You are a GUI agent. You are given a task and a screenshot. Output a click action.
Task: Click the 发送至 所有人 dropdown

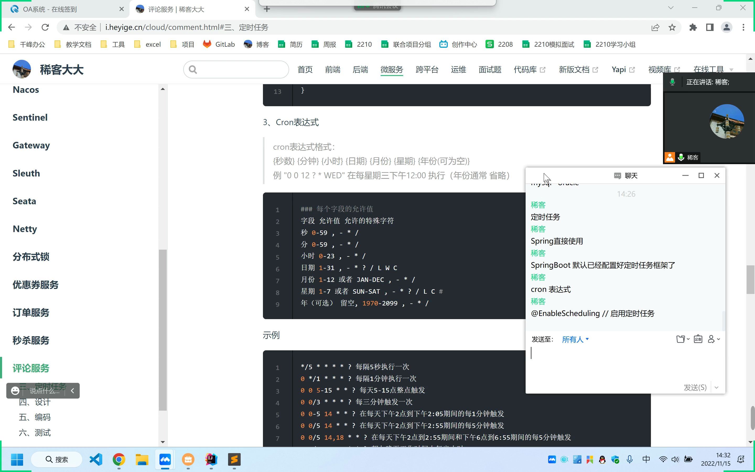(x=575, y=339)
